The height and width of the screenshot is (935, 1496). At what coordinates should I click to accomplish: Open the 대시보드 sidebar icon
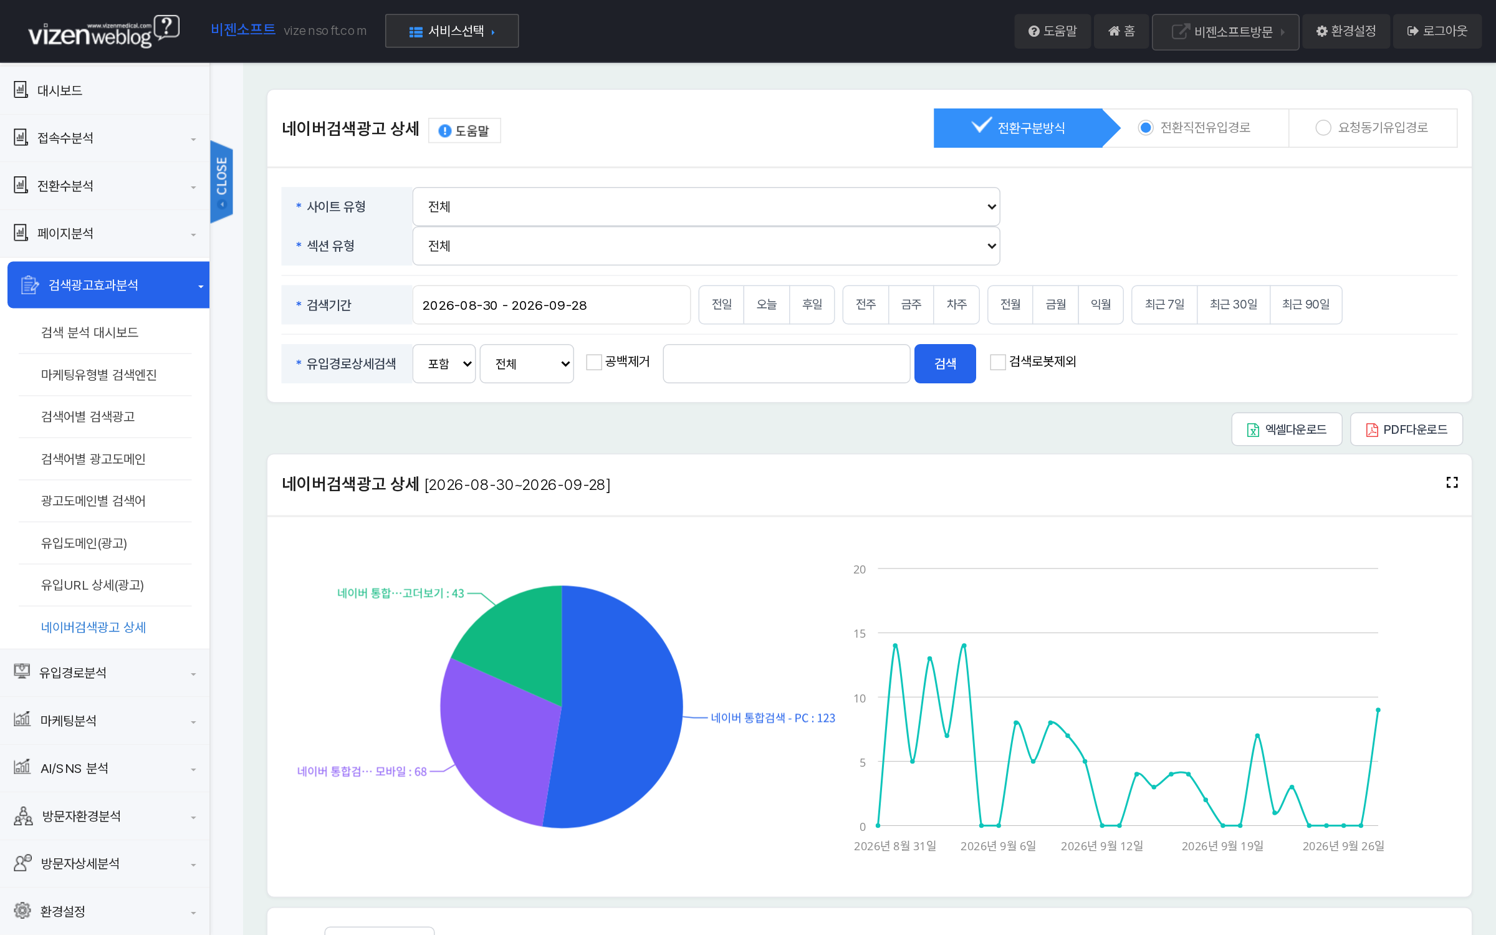click(21, 90)
